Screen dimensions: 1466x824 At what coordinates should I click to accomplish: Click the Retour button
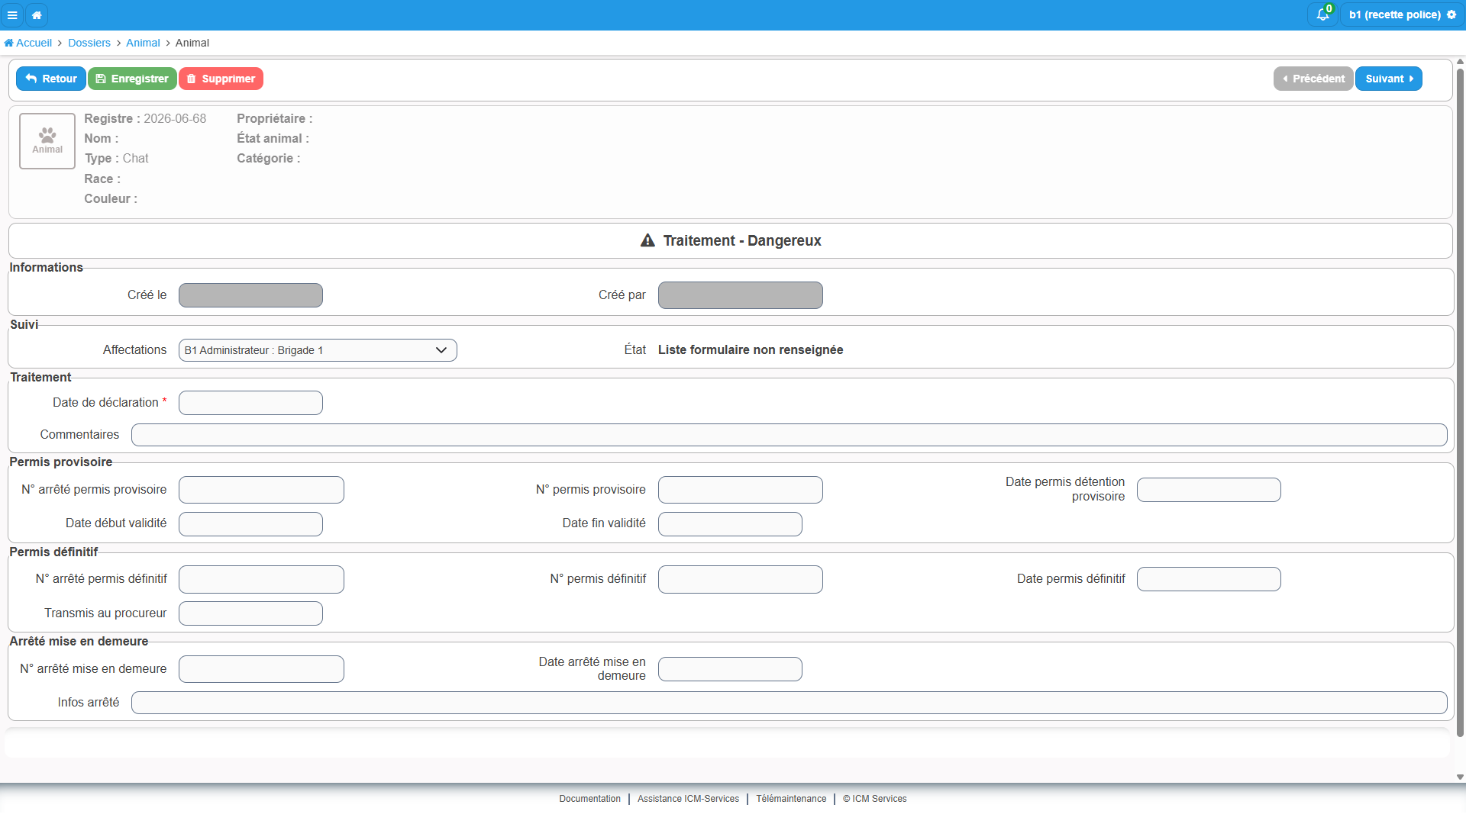point(51,79)
